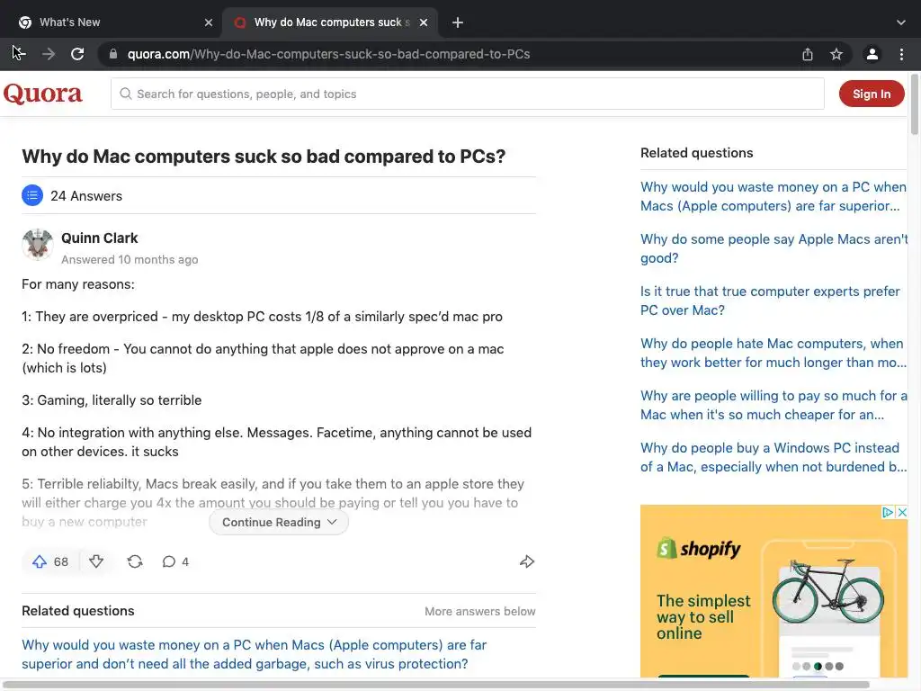
Task: Expand answer with Continue Reading
Action: (279, 523)
